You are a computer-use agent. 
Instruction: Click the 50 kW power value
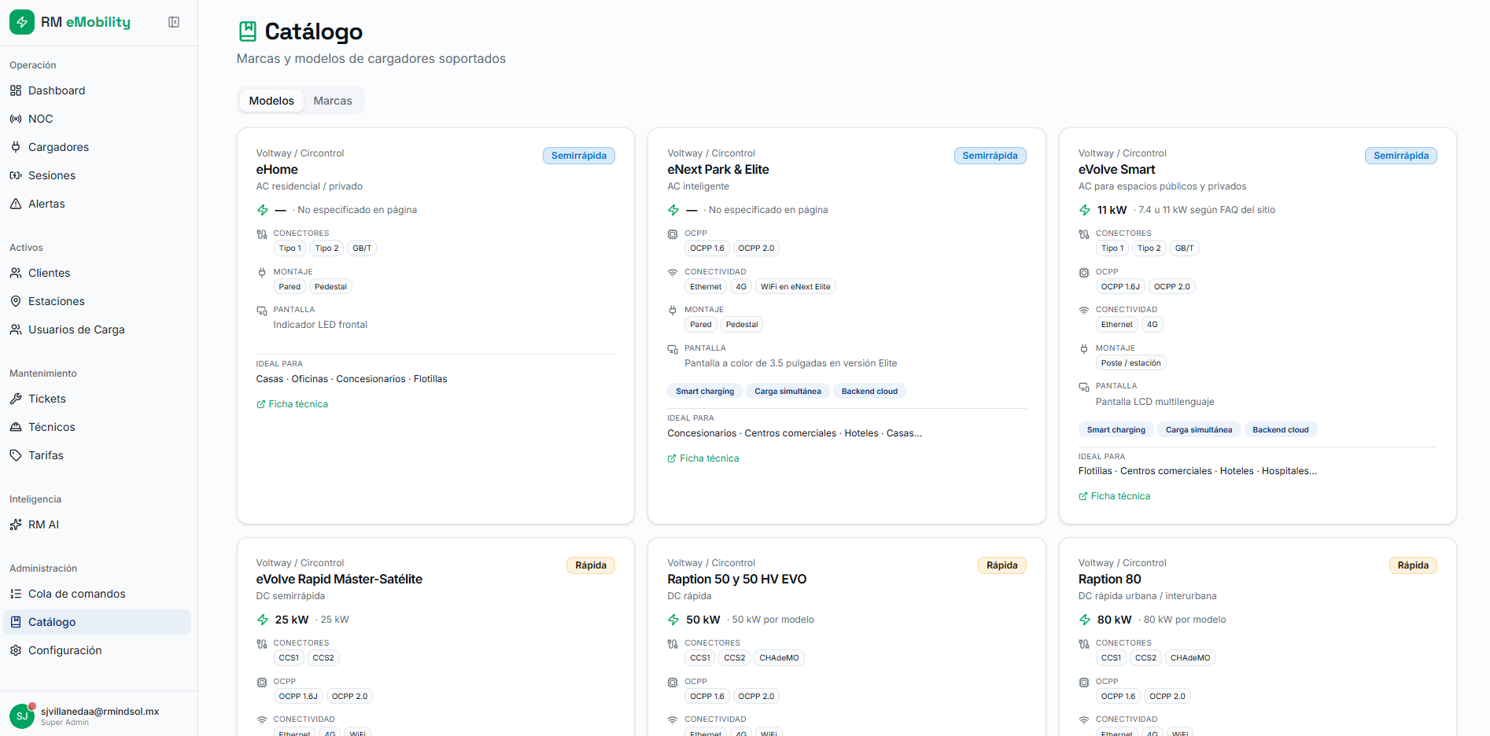point(703,620)
